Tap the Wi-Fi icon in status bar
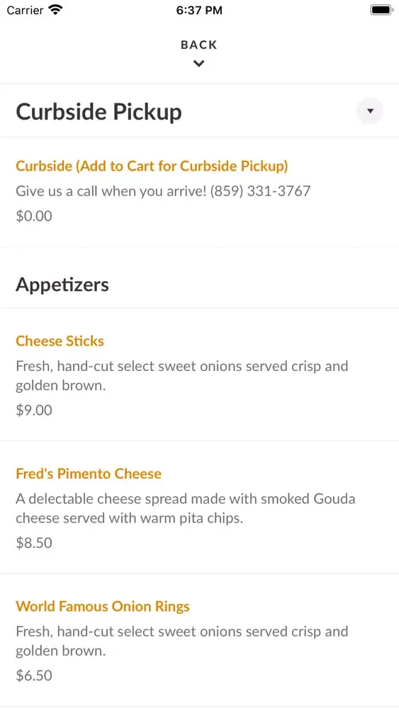399x708 pixels. [x=55, y=10]
